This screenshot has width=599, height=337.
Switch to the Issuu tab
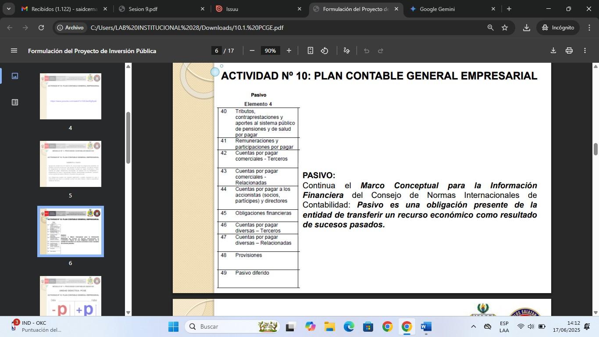(259, 9)
